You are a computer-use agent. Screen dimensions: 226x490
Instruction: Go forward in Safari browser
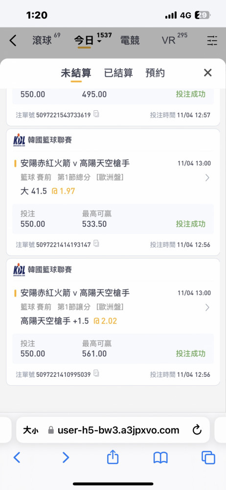(66, 458)
